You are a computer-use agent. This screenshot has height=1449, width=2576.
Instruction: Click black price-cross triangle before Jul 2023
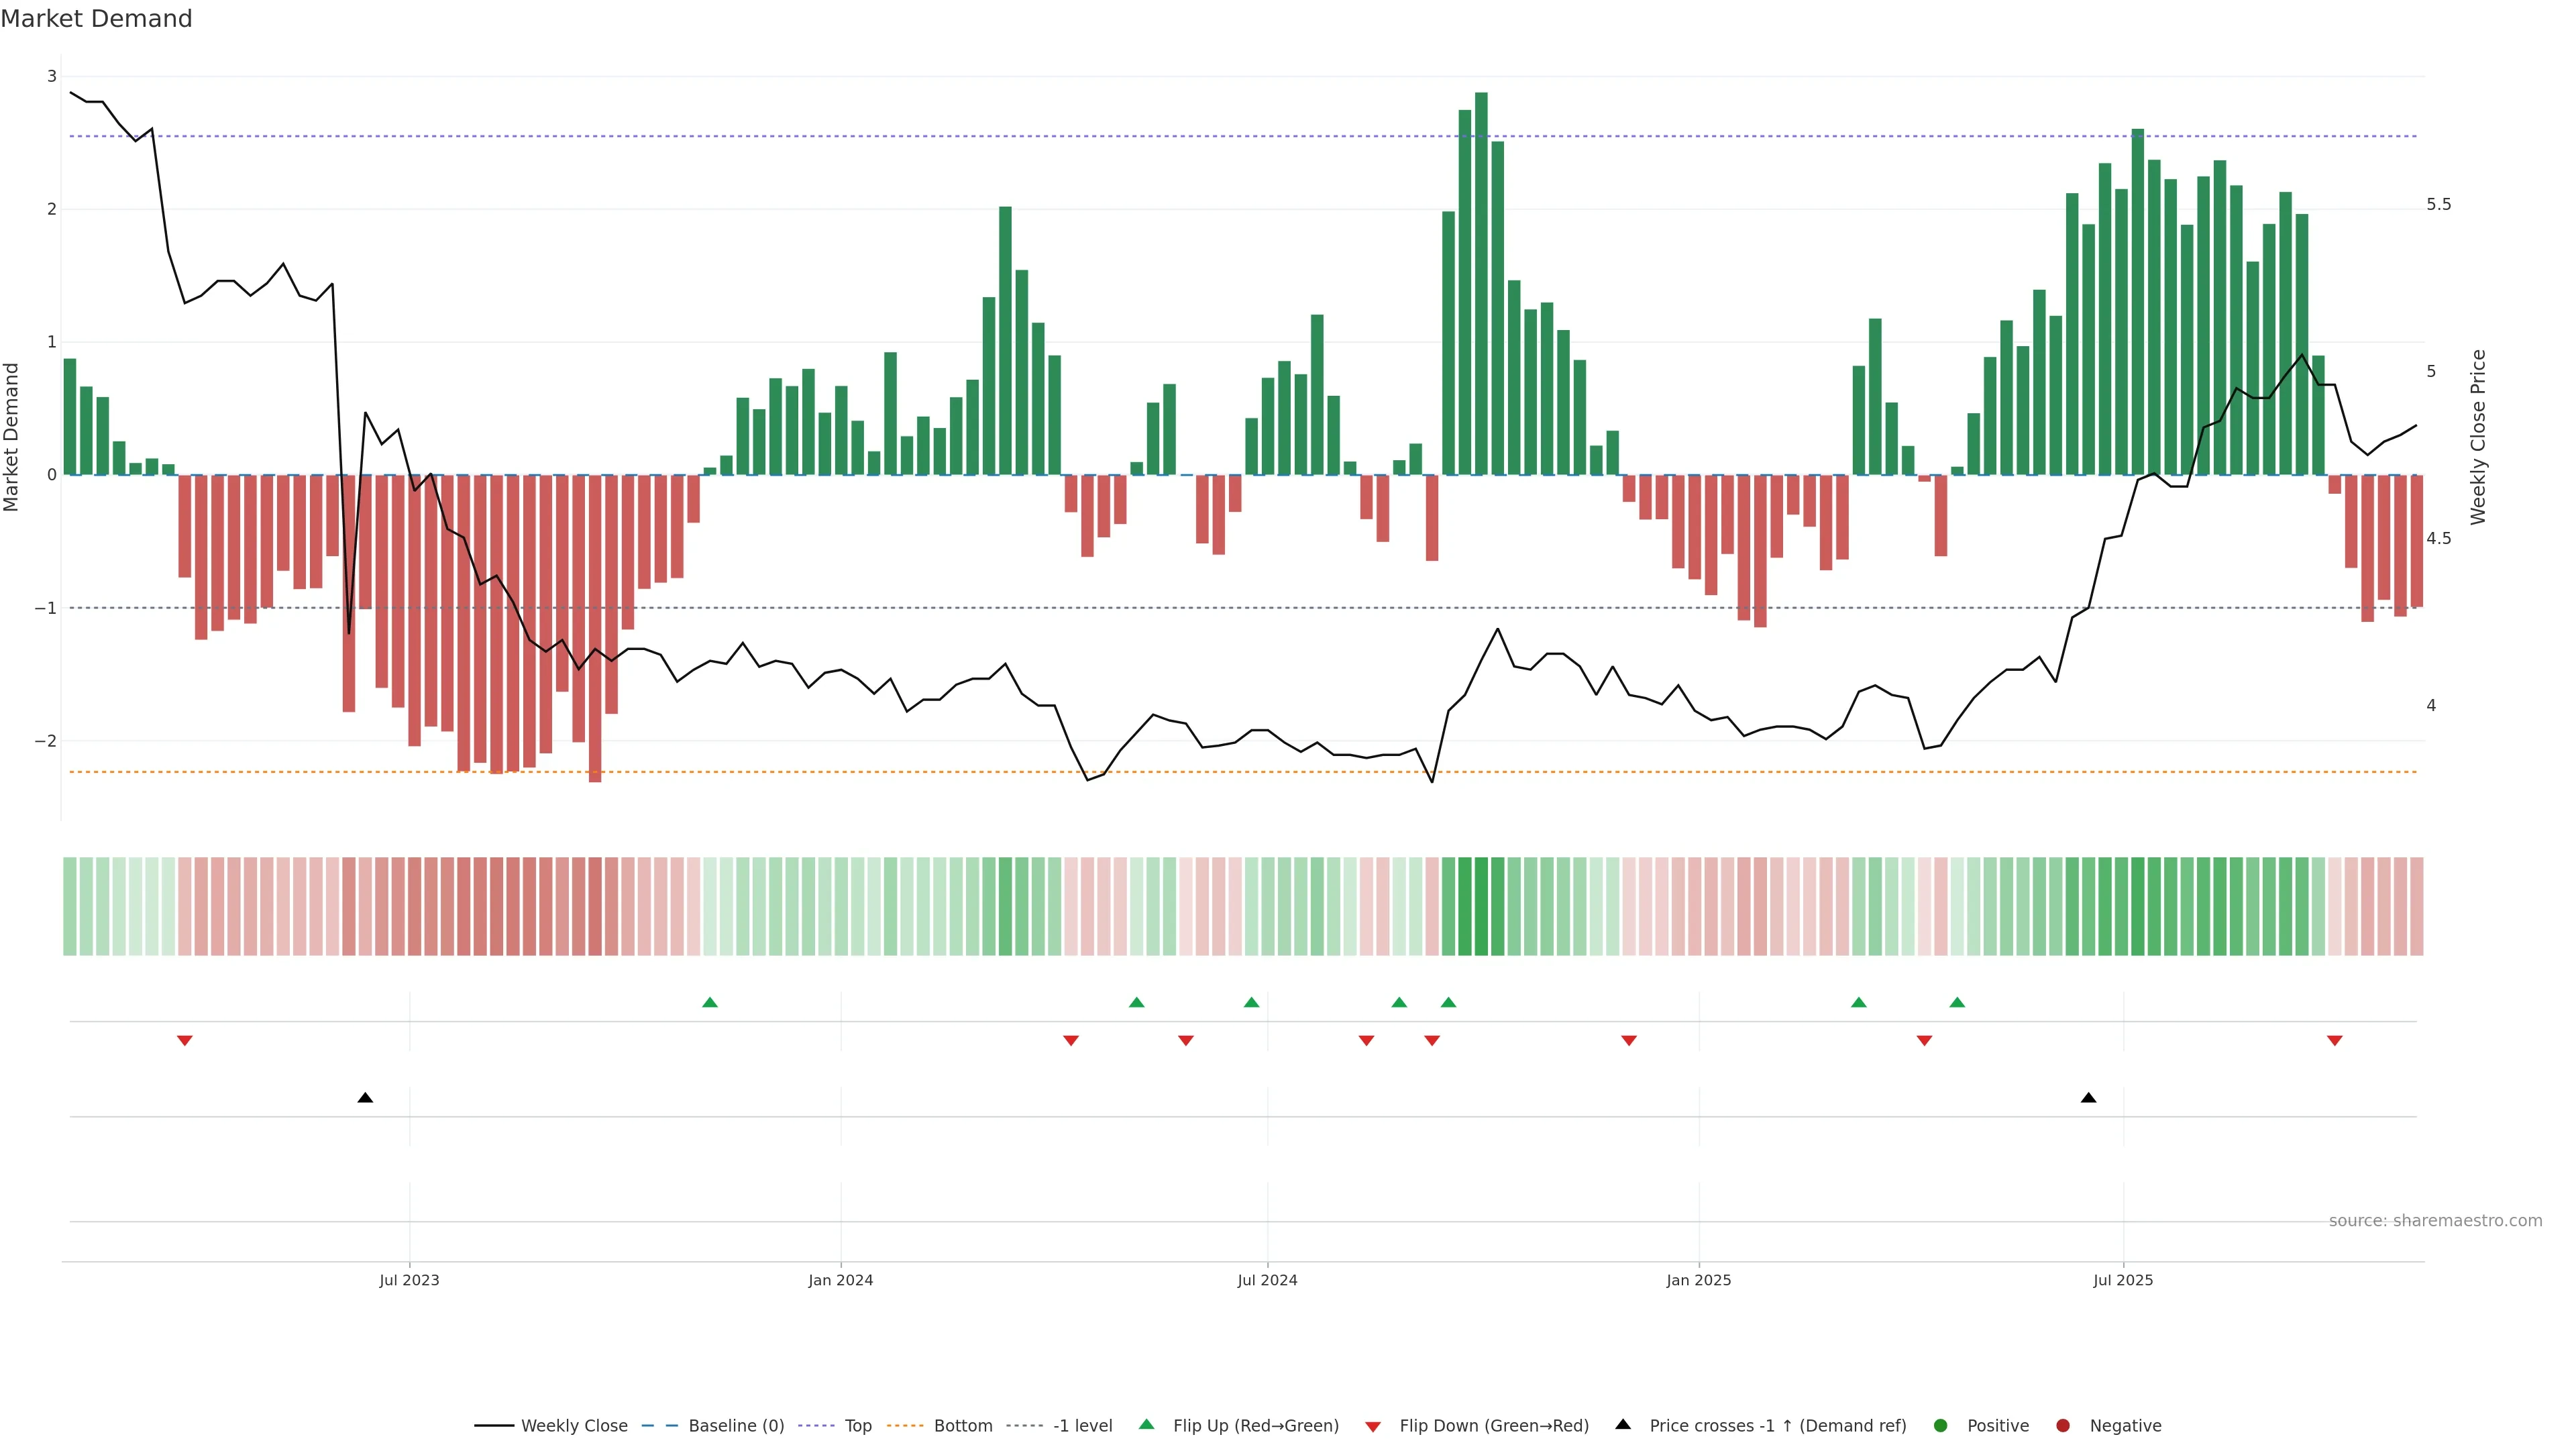point(365,1098)
